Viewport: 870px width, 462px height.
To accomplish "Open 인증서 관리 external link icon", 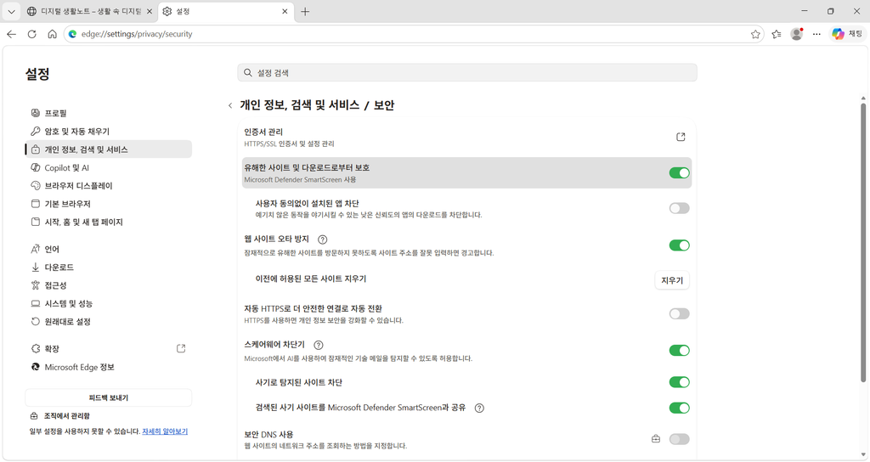I will point(681,137).
